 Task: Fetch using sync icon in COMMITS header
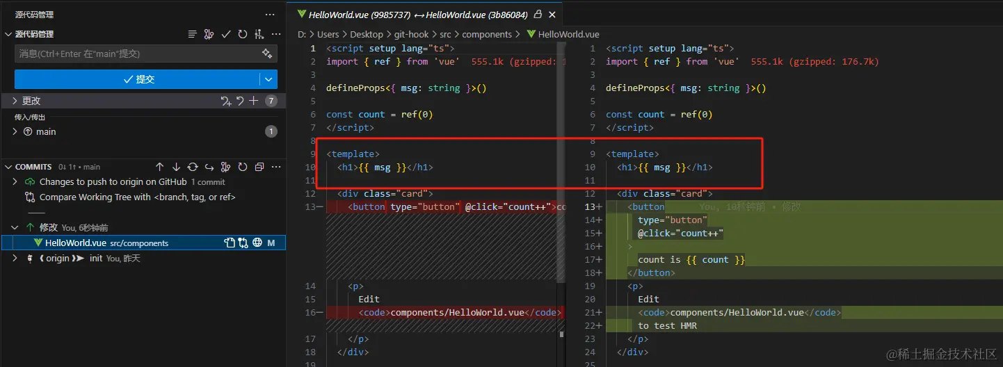point(193,167)
